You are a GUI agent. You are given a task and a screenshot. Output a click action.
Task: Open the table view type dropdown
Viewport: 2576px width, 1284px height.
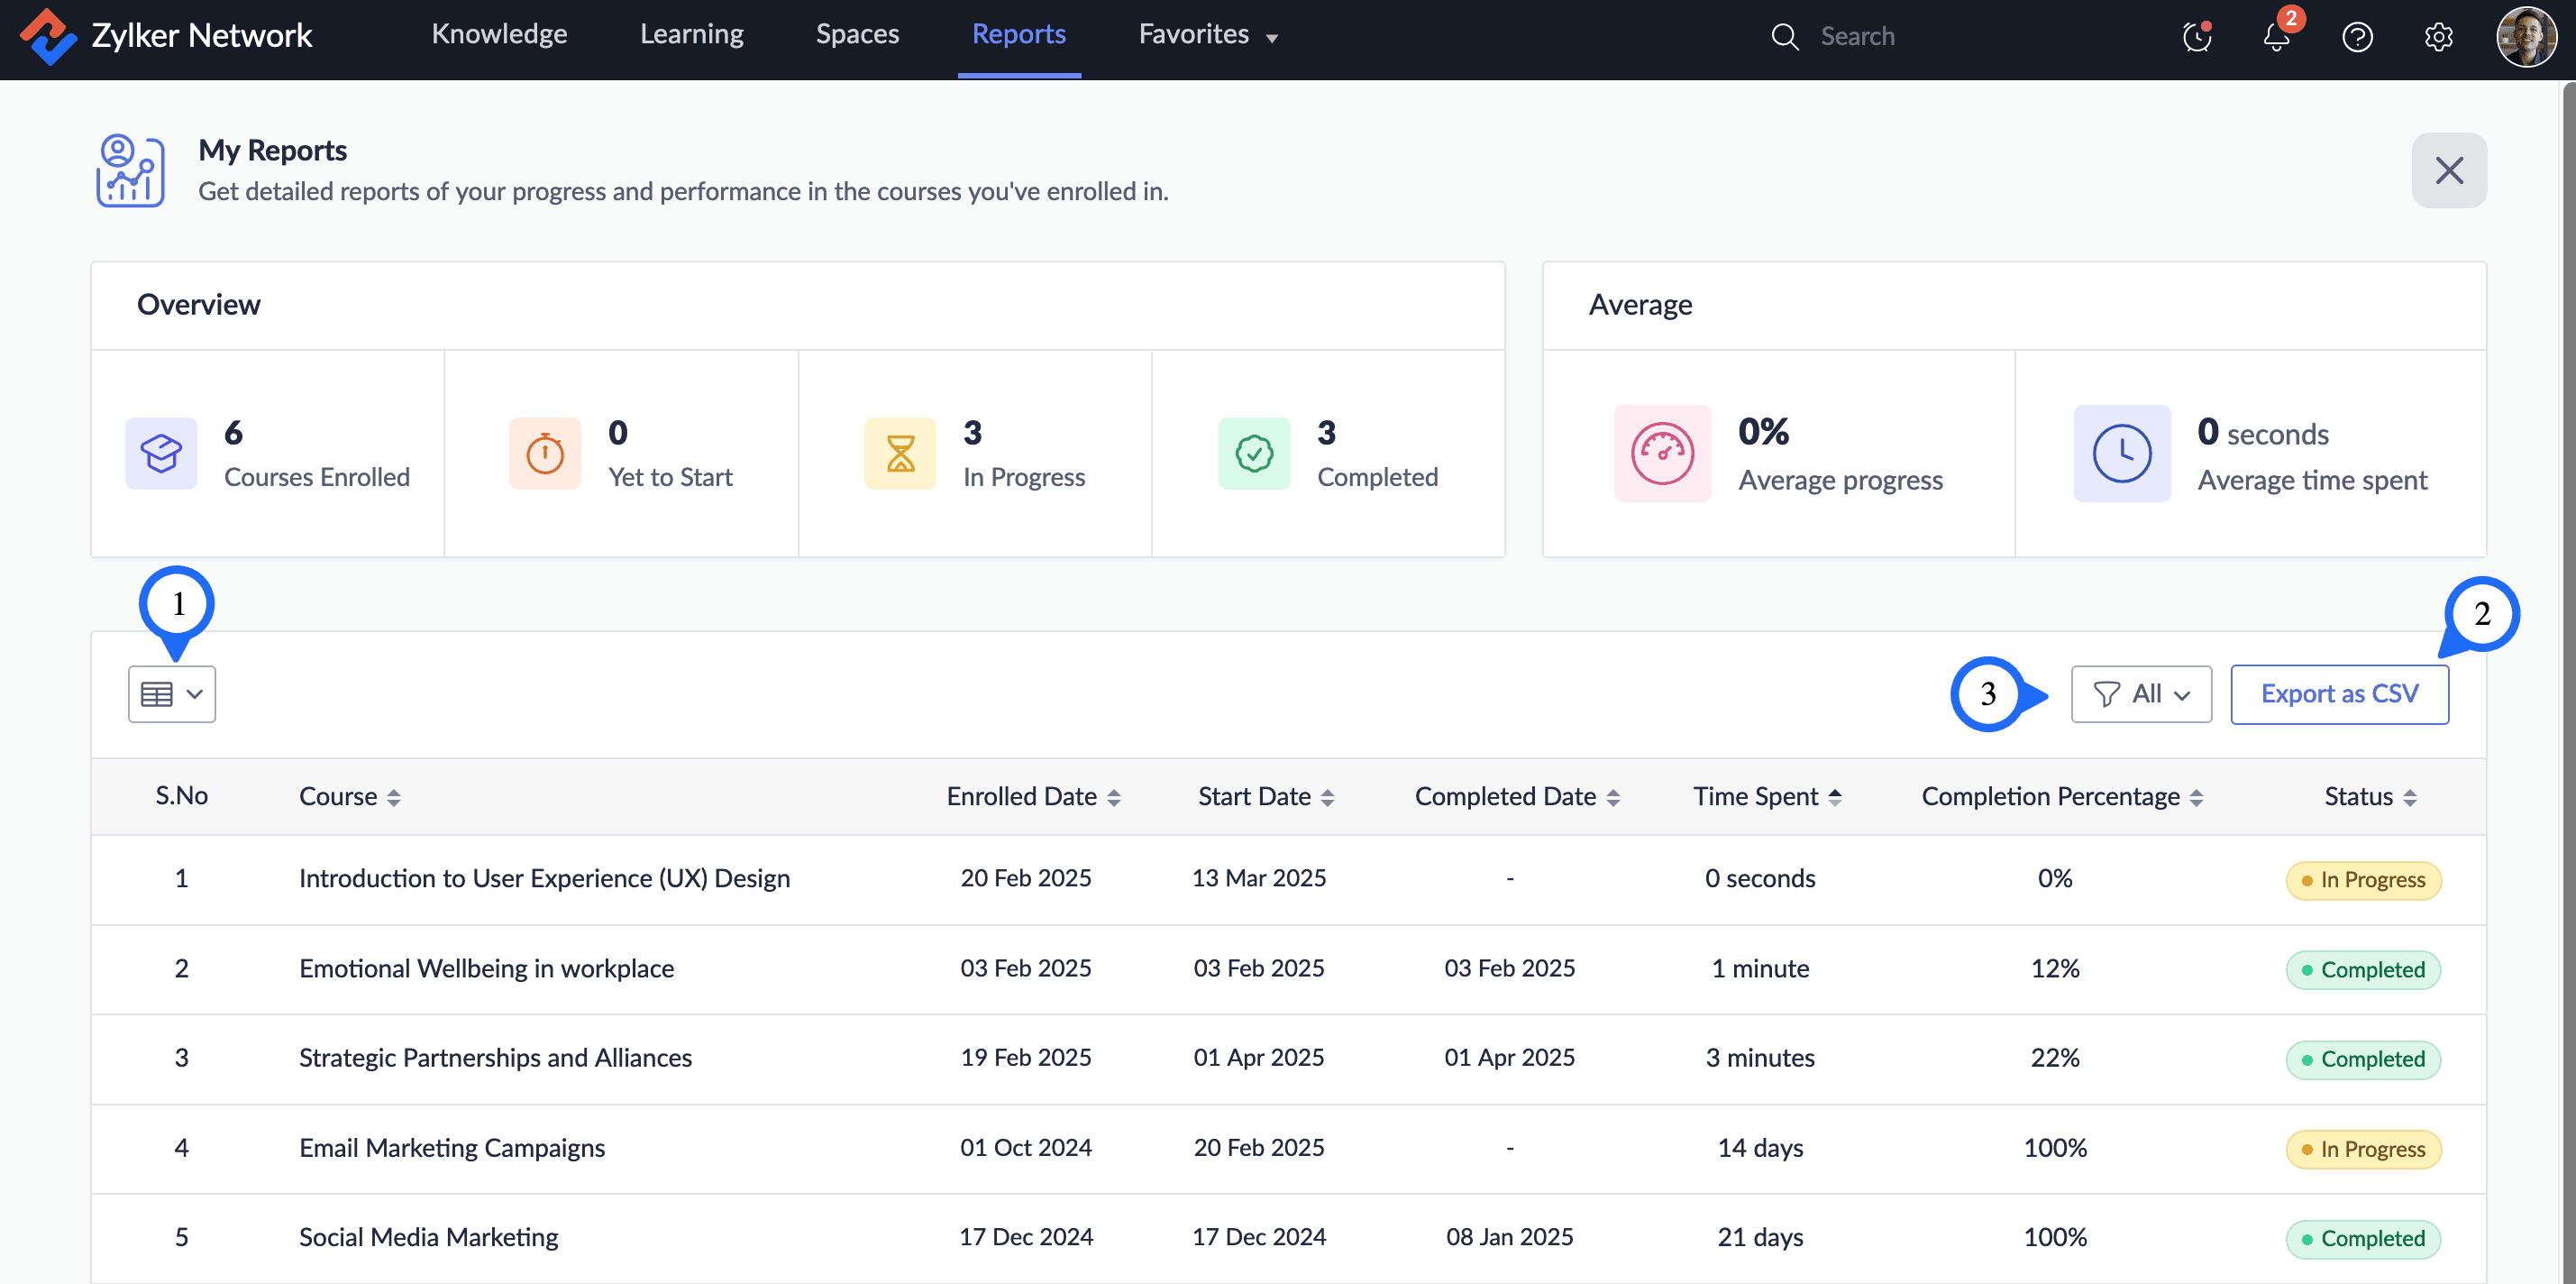tap(172, 694)
